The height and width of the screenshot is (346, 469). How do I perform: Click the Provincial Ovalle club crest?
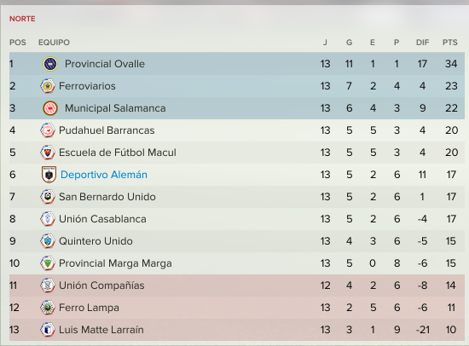coord(50,64)
